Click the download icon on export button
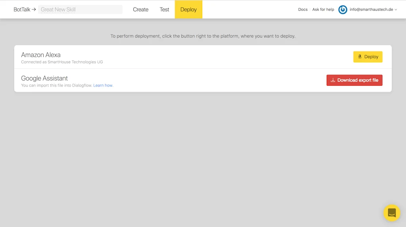The width and height of the screenshot is (406, 227). coord(333,80)
